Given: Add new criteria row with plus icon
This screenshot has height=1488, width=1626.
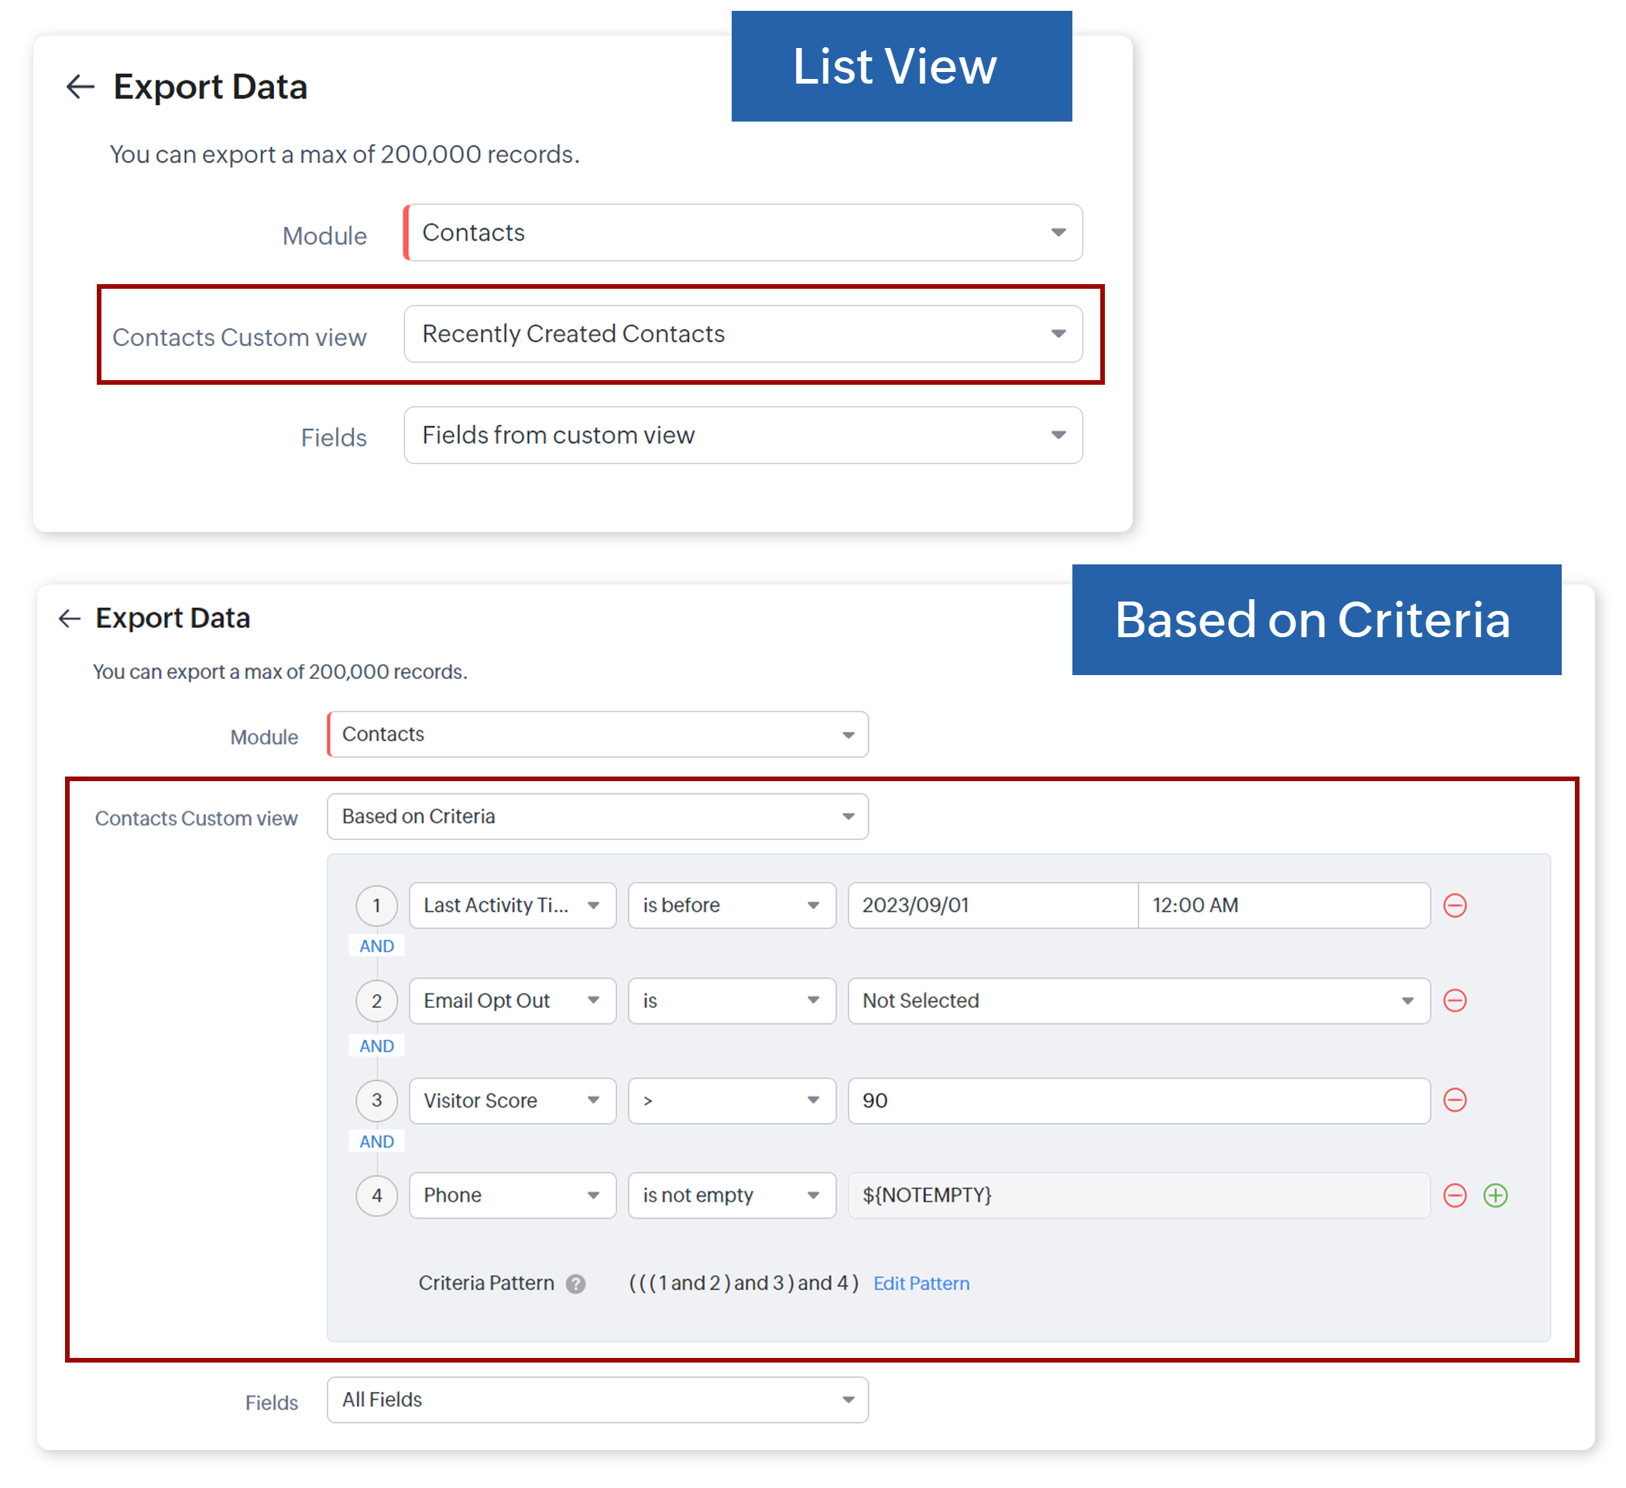Looking at the screenshot, I should [1495, 1195].
